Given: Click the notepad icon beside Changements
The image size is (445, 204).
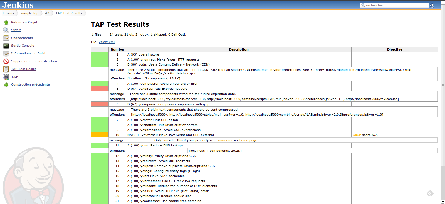Looking at the screenshot, I should [x=6, y=38].
